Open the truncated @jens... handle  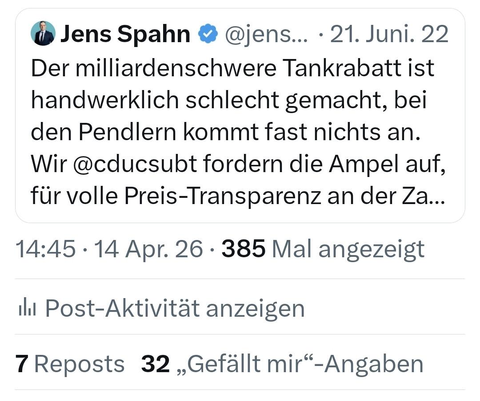(266, 34)
